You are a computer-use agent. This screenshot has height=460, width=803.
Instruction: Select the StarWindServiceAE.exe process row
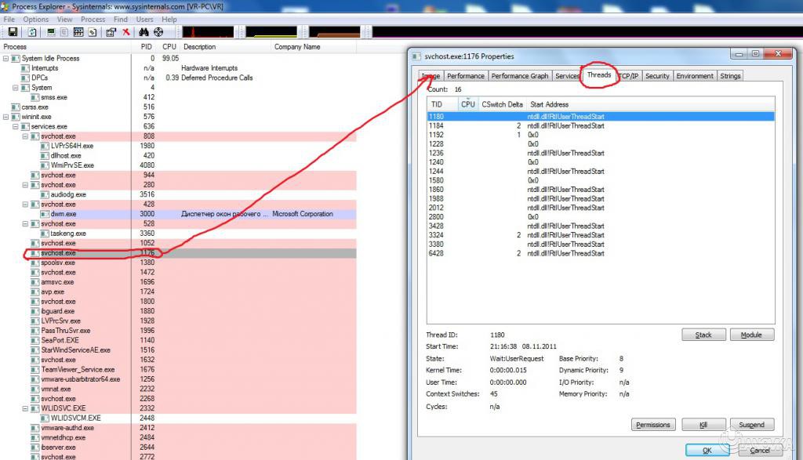coord(178,350)
